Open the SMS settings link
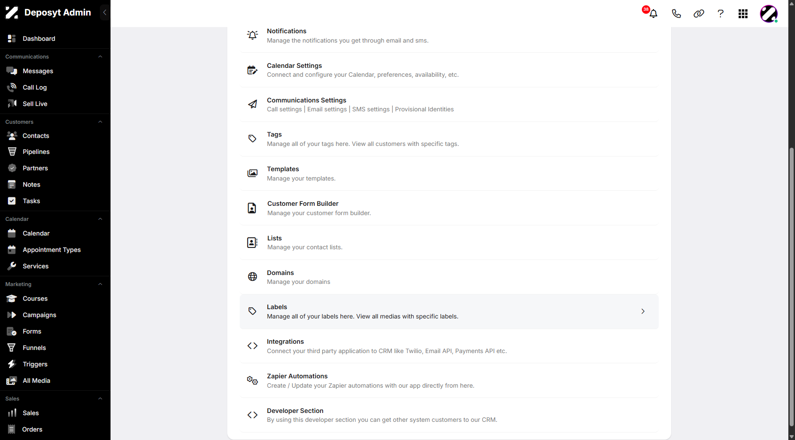This screenshot has height=440, width=795. pos(371,109)
